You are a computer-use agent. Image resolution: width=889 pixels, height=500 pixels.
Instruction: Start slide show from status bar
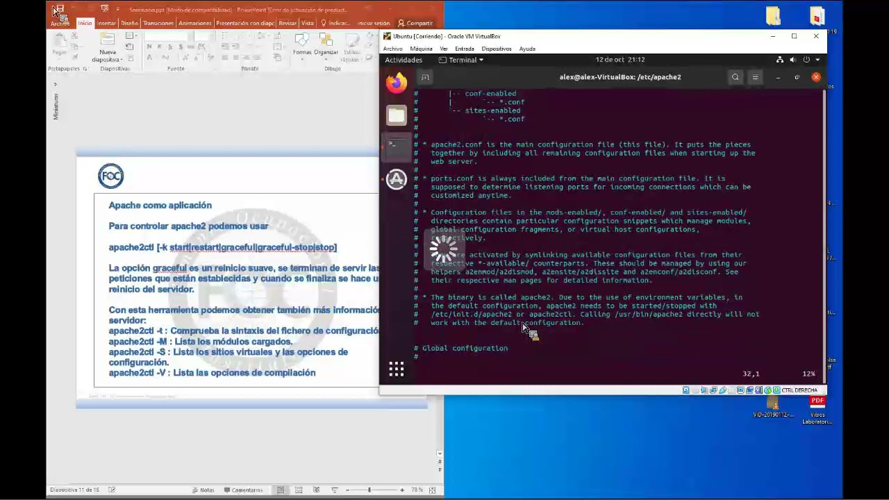pyautogui.click(x=335, y=490)
